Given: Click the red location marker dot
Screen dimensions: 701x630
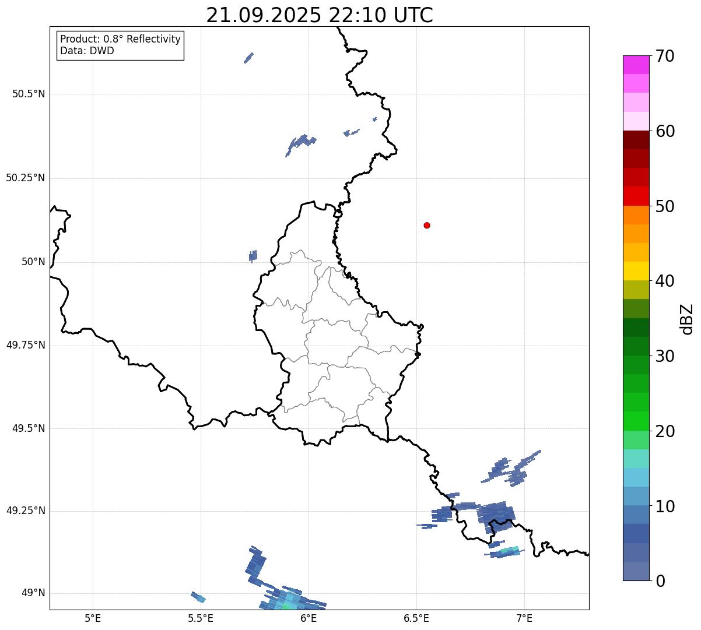Looking at the screenshot, I should click(x=427, y=225).
